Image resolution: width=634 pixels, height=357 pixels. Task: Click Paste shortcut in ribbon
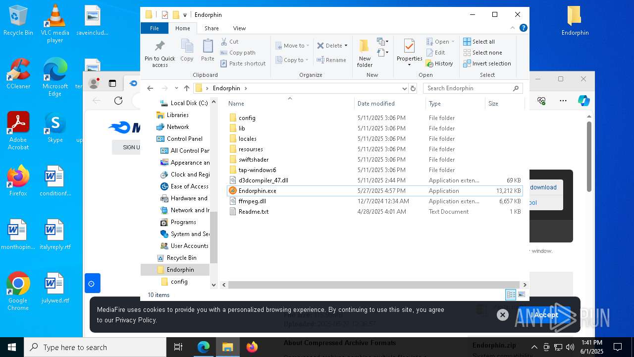(243, 63)
